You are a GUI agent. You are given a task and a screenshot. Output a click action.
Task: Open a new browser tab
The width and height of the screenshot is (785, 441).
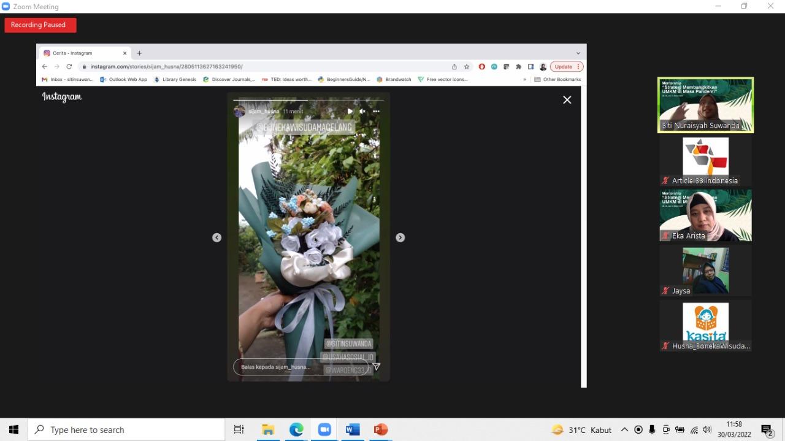[139, 53]
